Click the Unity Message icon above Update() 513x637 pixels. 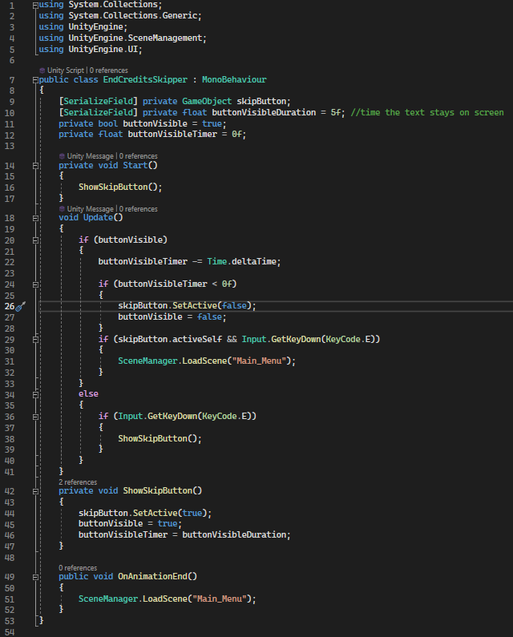click(x=62, y=209)
